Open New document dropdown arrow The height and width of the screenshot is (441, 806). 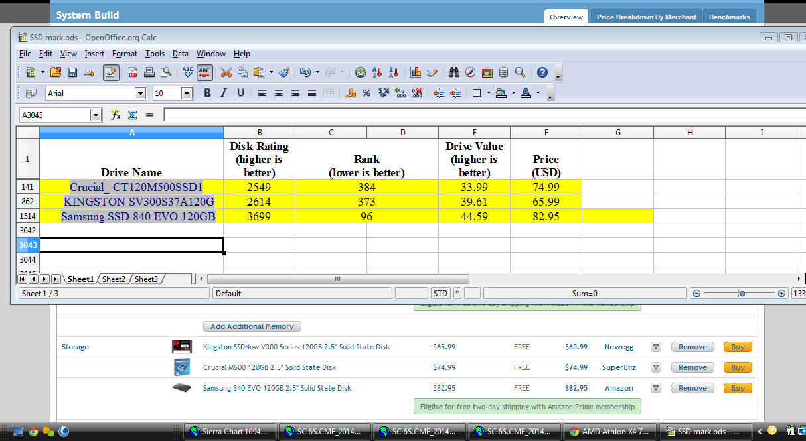[42, 72]
